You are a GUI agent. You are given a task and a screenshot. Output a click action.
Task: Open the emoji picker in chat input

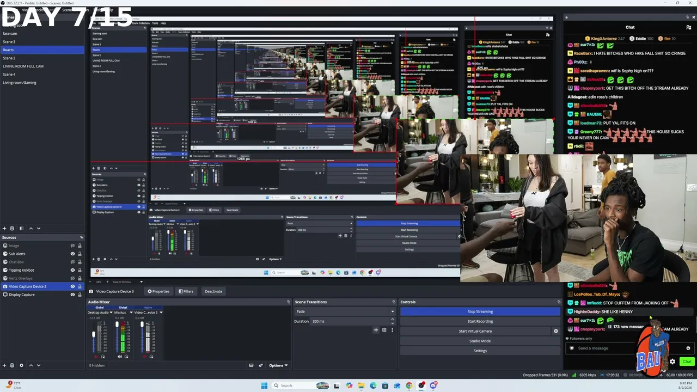(x=688, y=348)
